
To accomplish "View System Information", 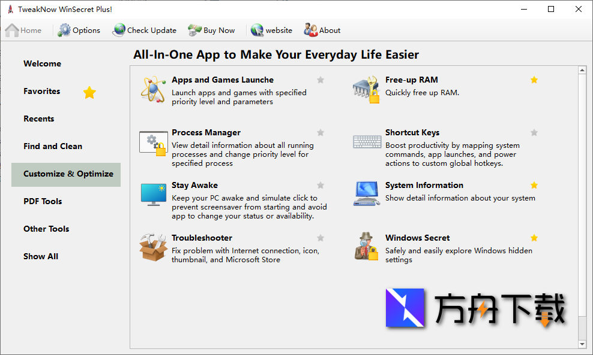I will (424, 185).
